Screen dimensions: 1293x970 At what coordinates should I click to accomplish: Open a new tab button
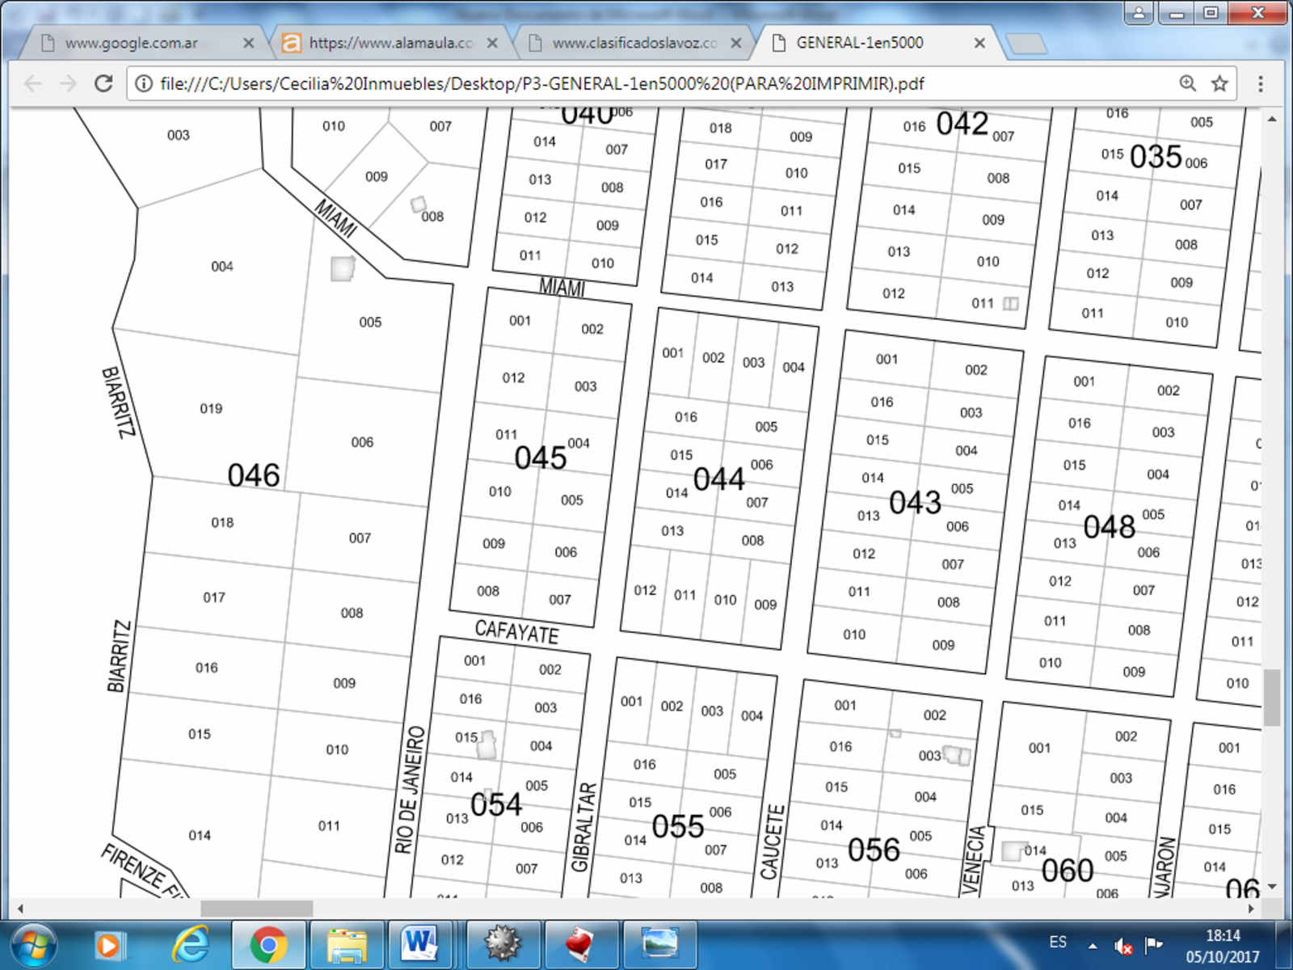pyautogui.click(x=1026, y=44)
